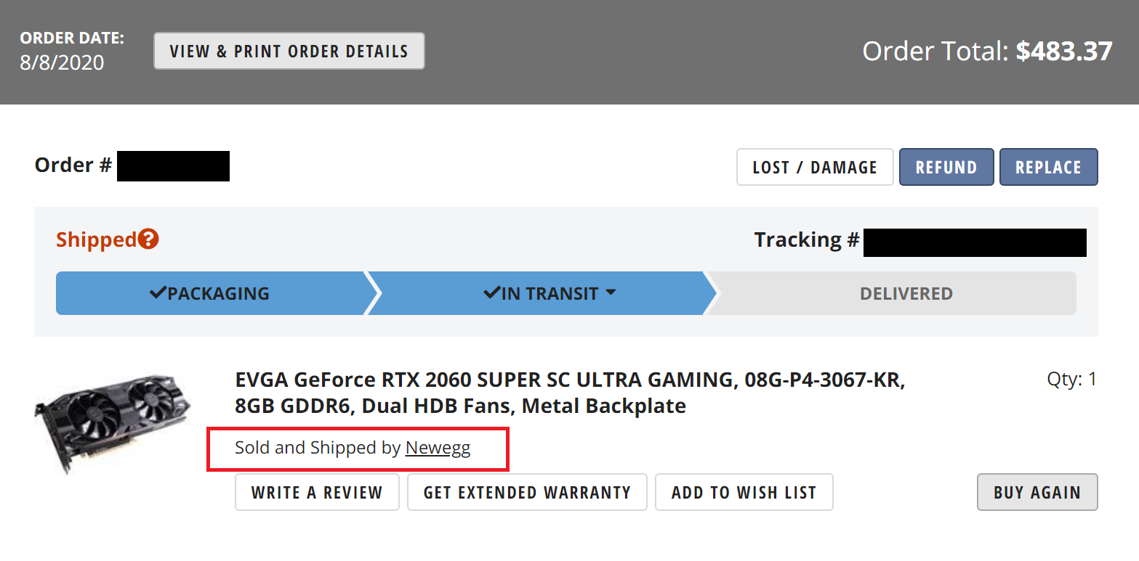Click the question mark icon beside Shipped

point(148,239)
